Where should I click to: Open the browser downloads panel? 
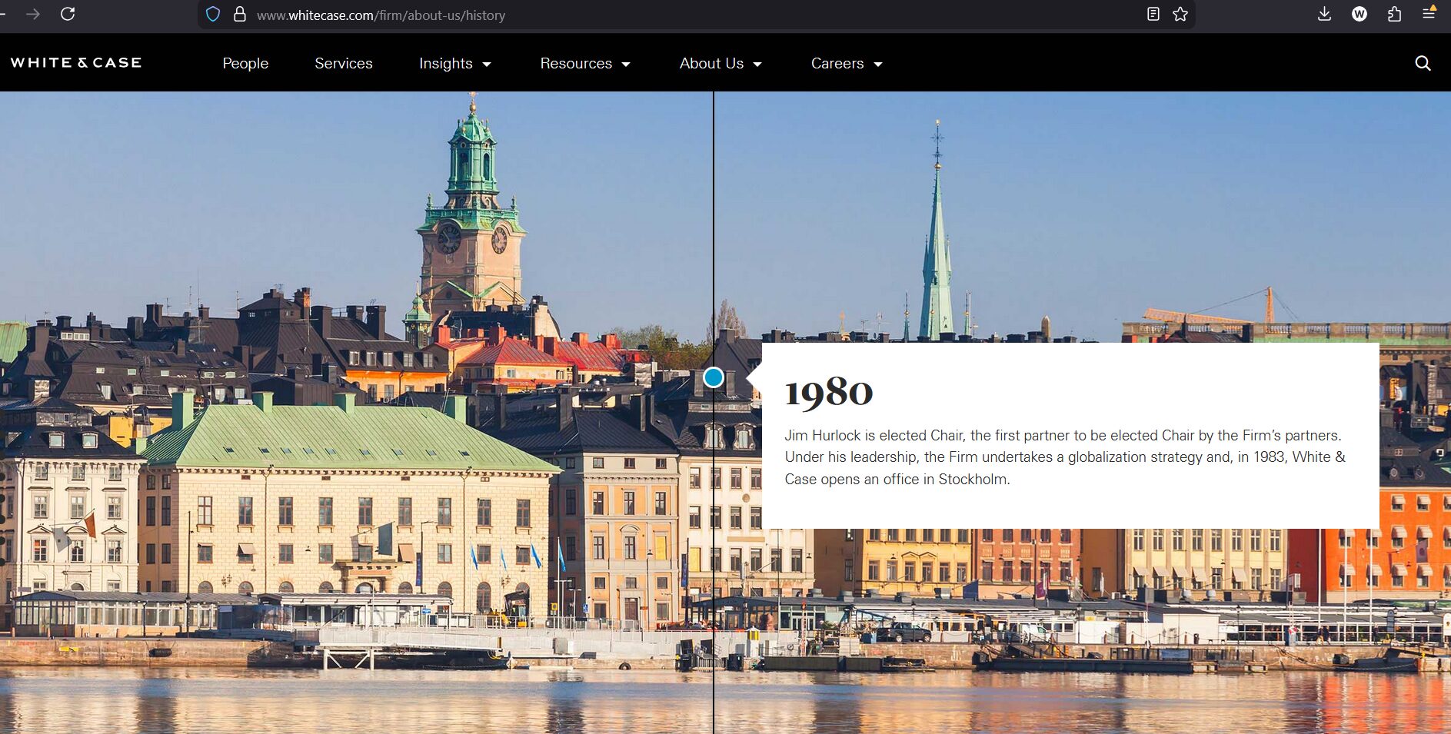(1324, 14)
